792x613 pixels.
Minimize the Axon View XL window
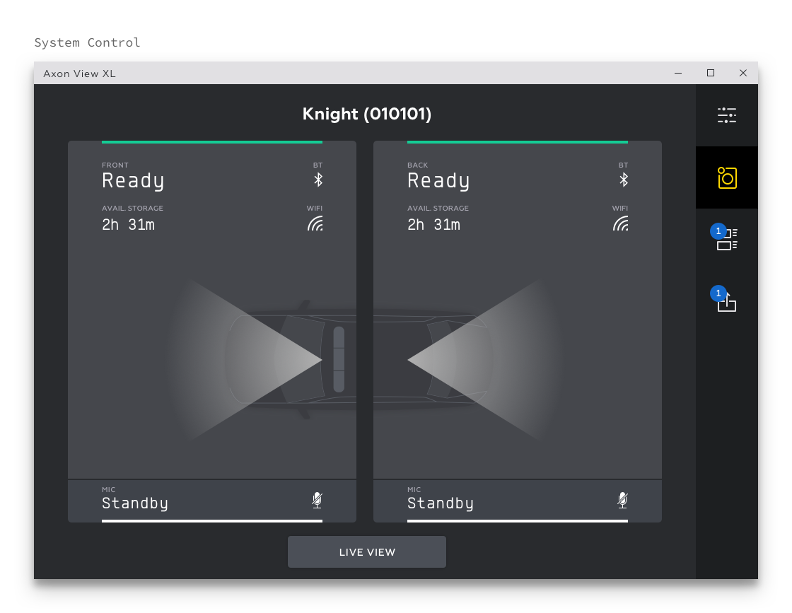coord(678,74)
